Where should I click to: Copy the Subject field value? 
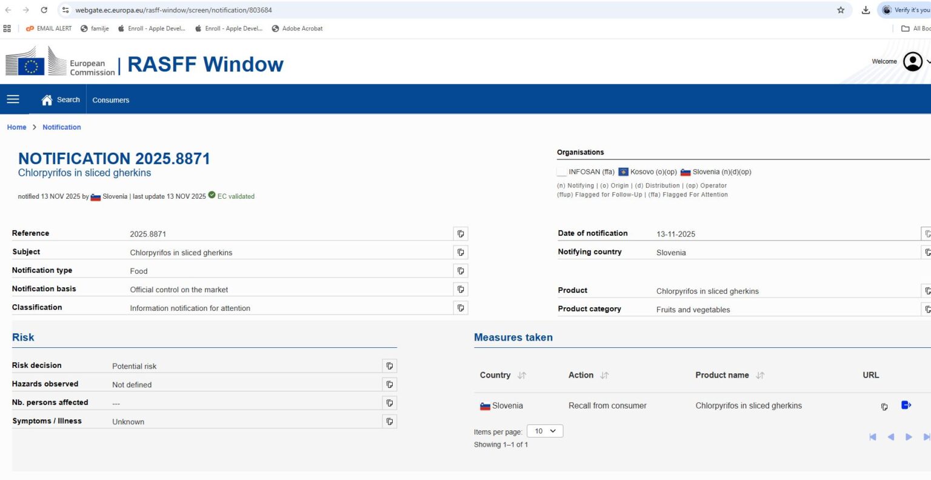(461, 252)
